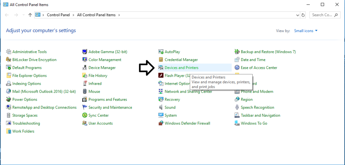345x165 pixels.
Task: Open the Device Manager icon
Action: coord(85,67)
